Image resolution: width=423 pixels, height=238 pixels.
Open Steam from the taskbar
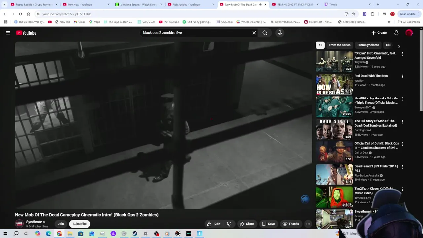click(x=135, y=234)
